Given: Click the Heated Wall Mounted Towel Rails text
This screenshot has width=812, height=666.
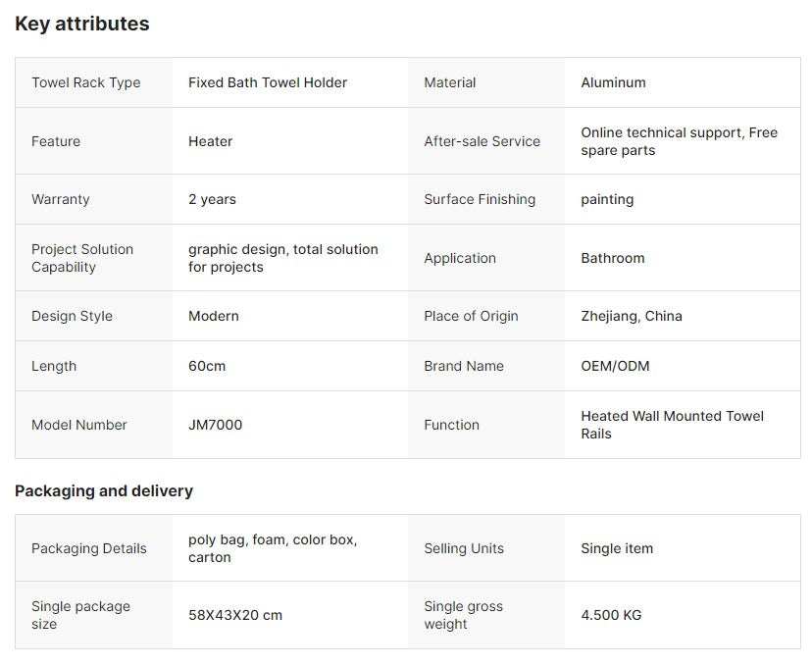Looking at the screenshot, I should (x=672, y=425).
